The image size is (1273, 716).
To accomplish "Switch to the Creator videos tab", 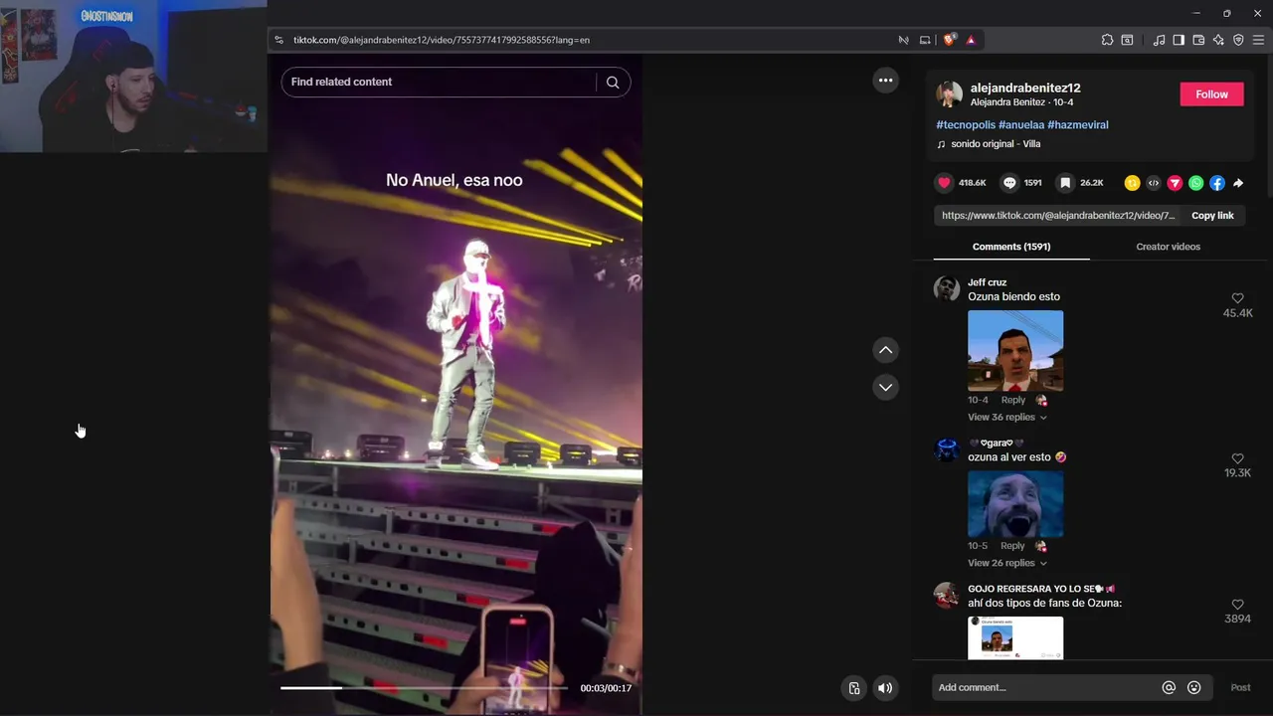I will click(1168, 247).
